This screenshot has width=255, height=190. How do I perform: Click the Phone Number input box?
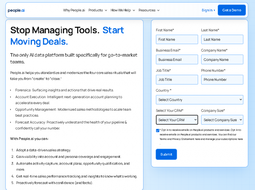click(x=222, y=80)
